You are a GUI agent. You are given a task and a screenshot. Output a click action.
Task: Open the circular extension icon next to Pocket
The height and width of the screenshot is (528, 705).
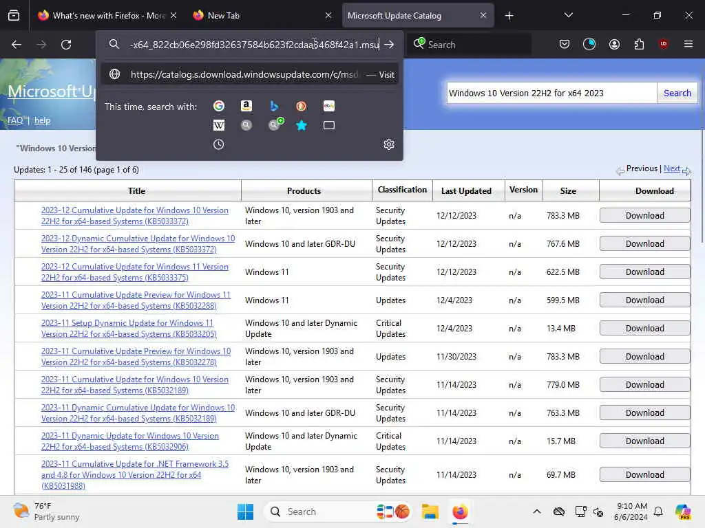(x=589, y=44)
